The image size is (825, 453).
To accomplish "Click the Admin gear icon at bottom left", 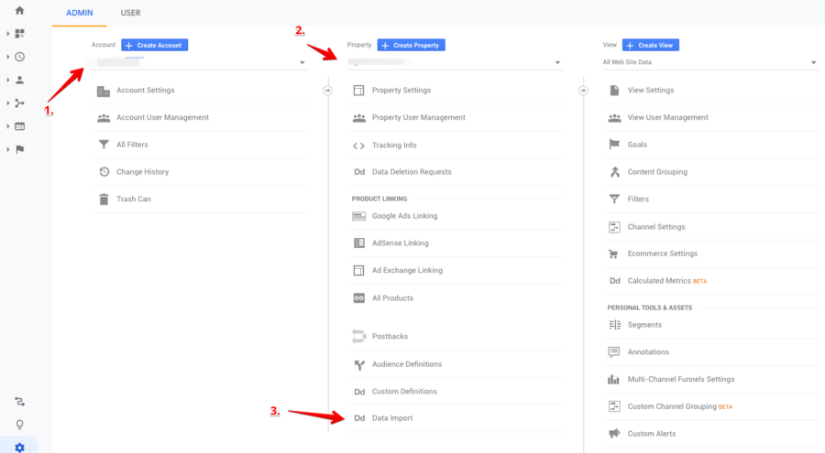I will coord(19,448).
